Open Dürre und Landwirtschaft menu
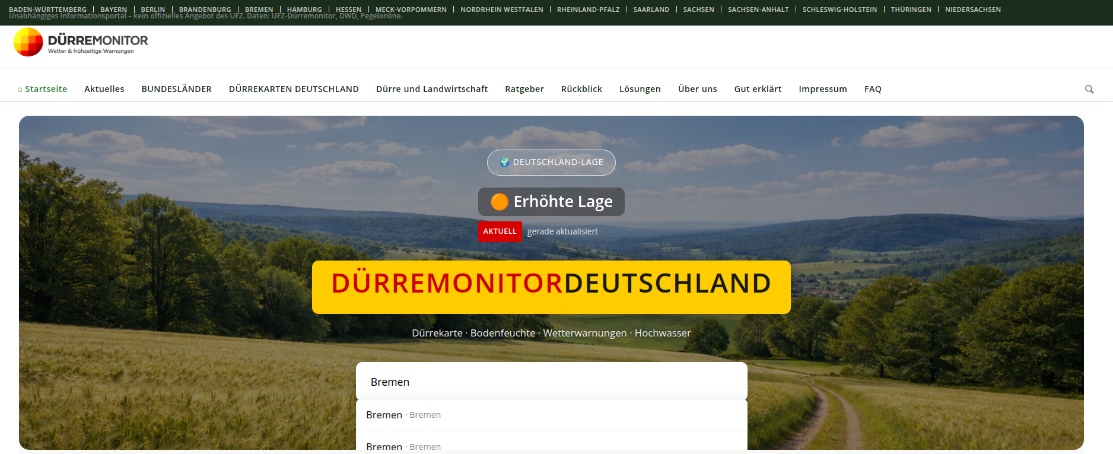 (x=432, y=89)
